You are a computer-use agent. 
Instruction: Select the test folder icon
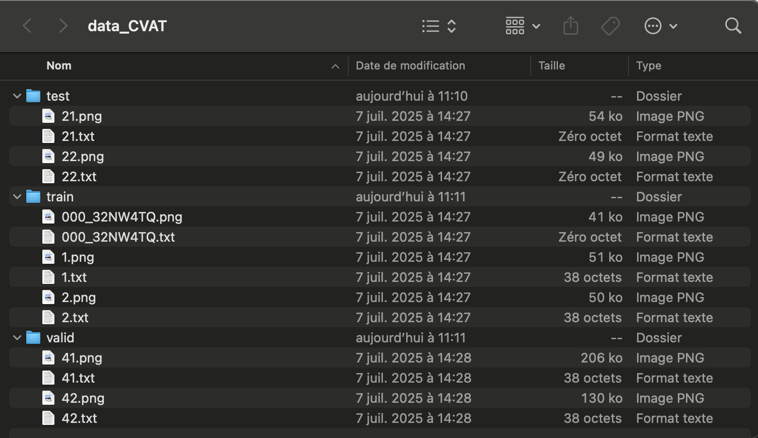33,96
